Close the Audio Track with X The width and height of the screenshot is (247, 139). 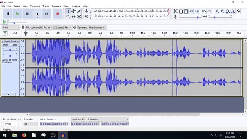[x=3, y=41]
